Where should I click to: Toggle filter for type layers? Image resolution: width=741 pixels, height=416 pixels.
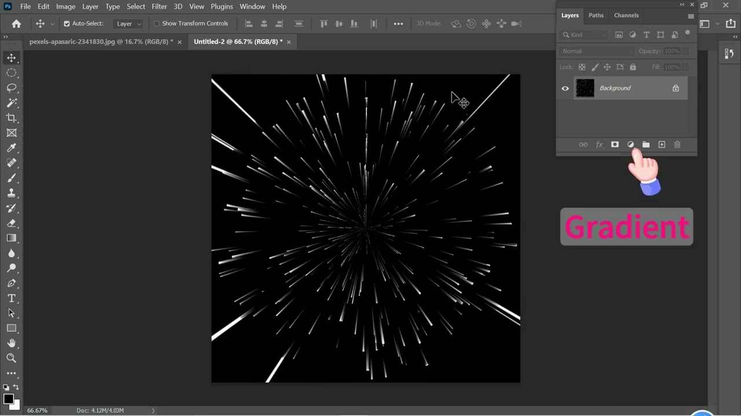(x=647, y=35)
